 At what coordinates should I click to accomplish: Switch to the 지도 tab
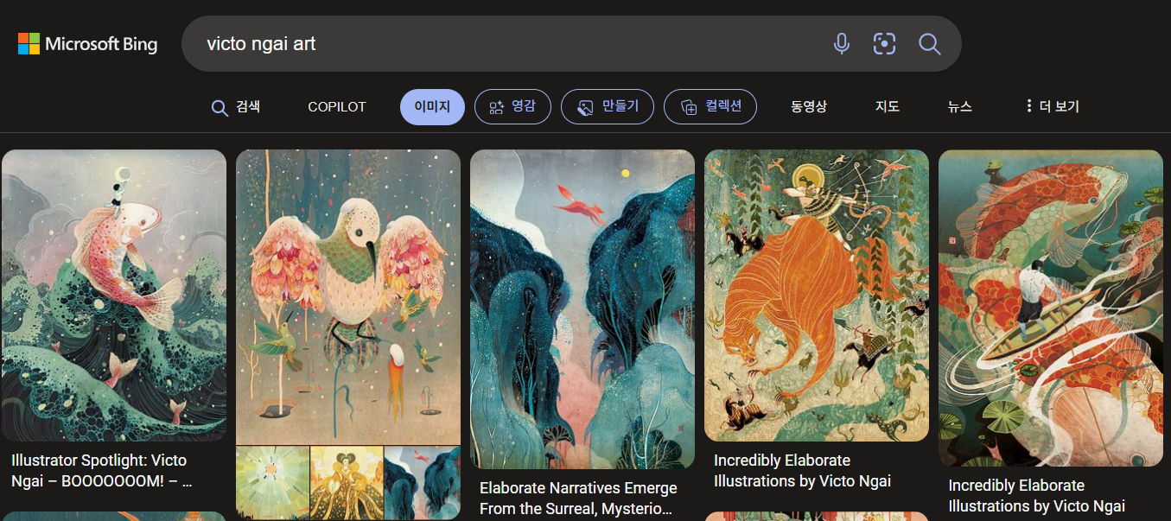tap(888, 107)
